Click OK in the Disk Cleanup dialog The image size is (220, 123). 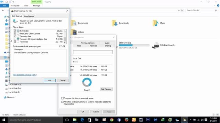pos(49,81)
